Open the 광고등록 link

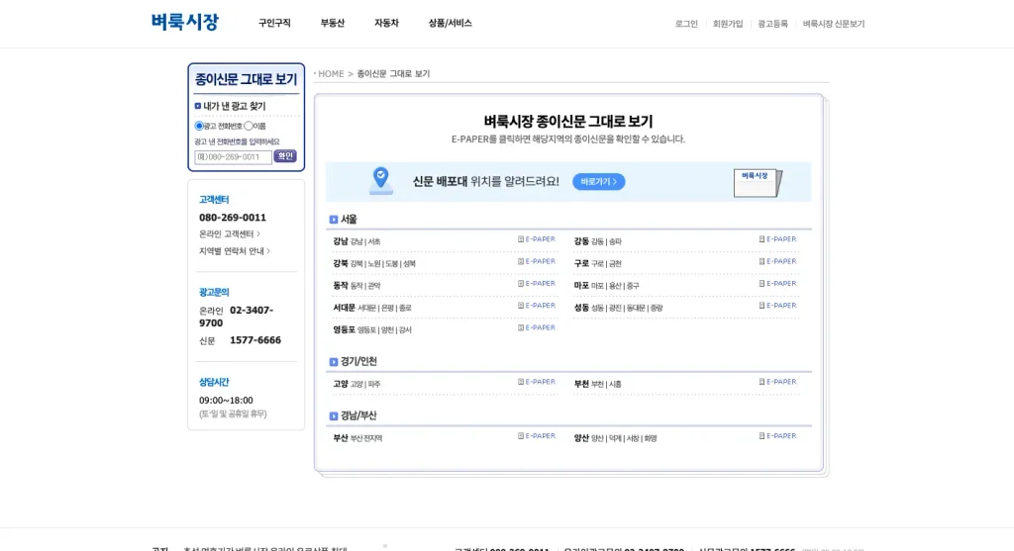point(772,24)
